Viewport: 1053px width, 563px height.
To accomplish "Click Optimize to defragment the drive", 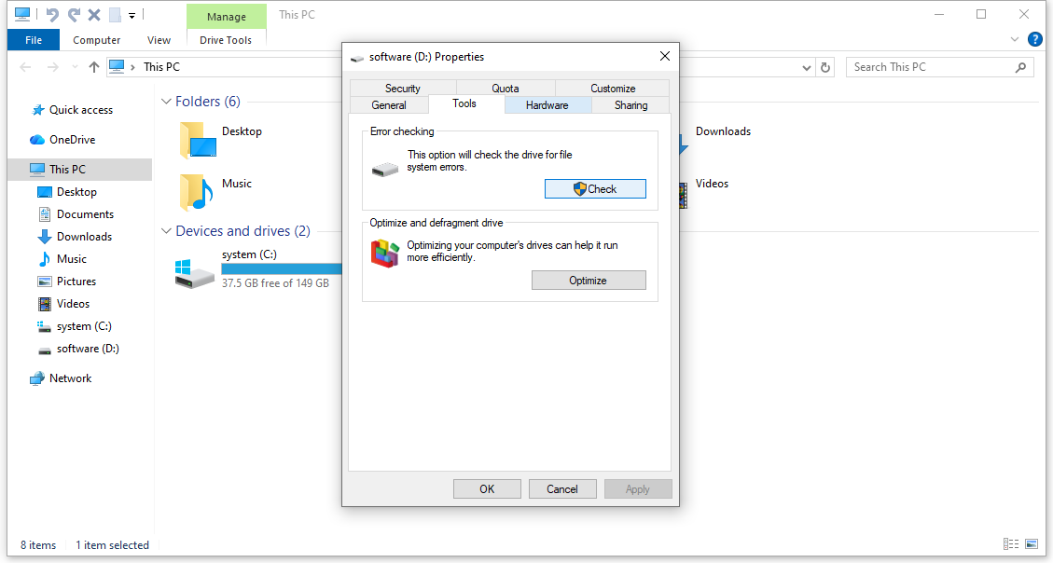I will click(x=588, y=281).
